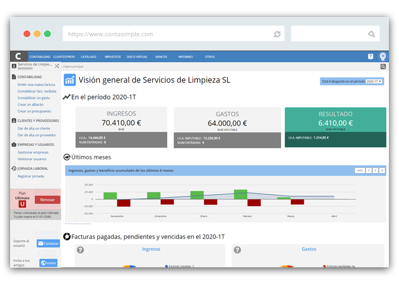The height and width of the screenshot is (296, 399).
Task: Open the IMPUESTOS menu
Action: [113, 57]
